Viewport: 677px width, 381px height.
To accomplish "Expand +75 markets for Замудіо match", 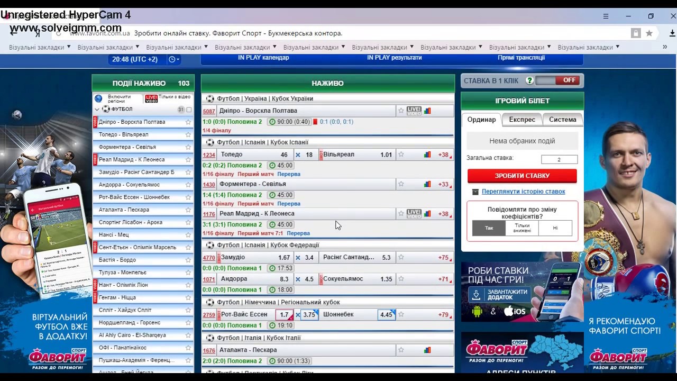I will pos(444,258).
